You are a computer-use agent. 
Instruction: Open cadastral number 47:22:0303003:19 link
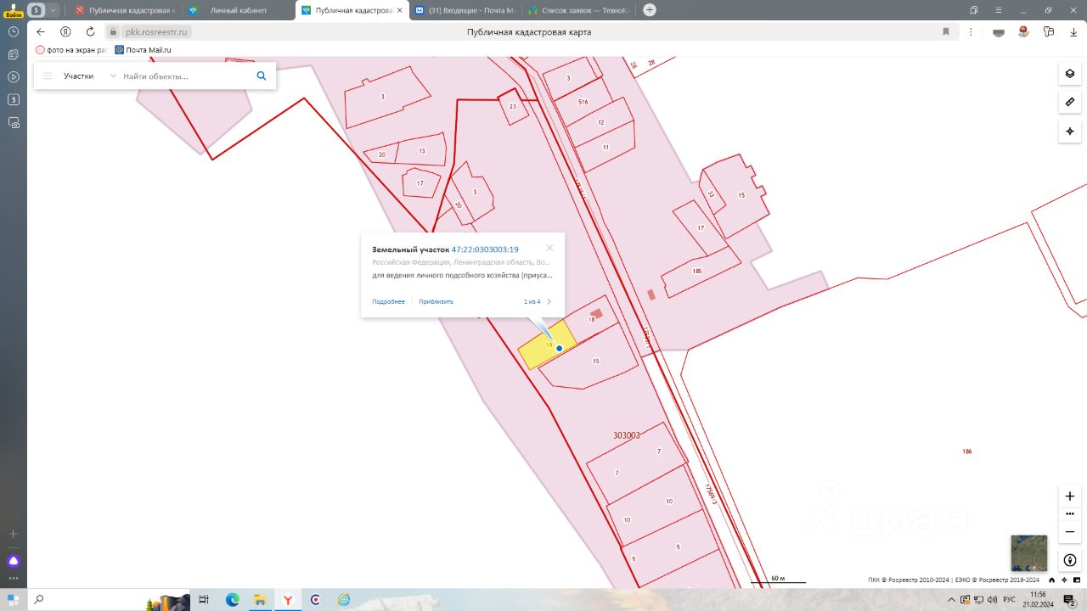[485, 249]
